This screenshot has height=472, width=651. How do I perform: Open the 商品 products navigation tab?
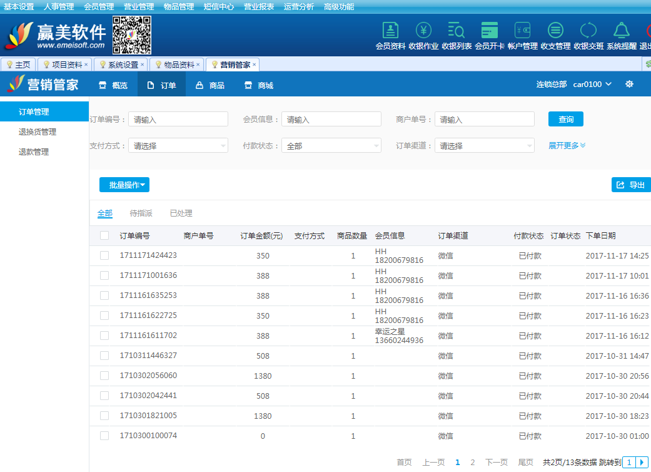click(x=210, y=85)
